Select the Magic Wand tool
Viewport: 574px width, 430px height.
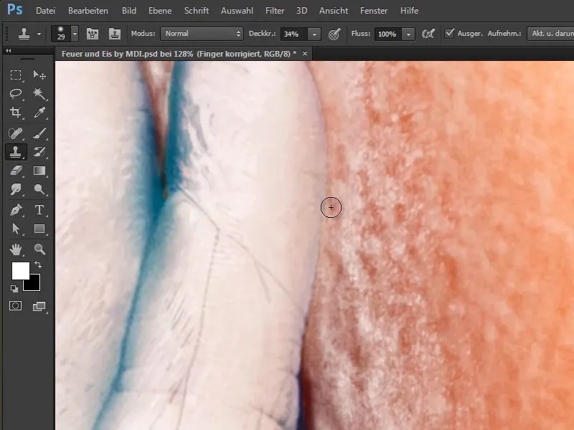click(40, 94)
